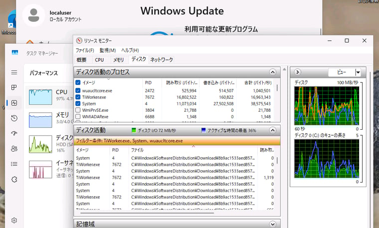Sort disk activity by イメージ column

[x=92, y=150]
